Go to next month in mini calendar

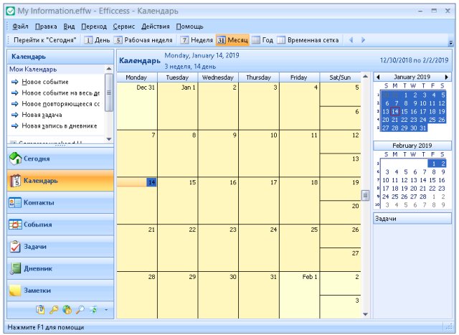click(x=446, y=77)
